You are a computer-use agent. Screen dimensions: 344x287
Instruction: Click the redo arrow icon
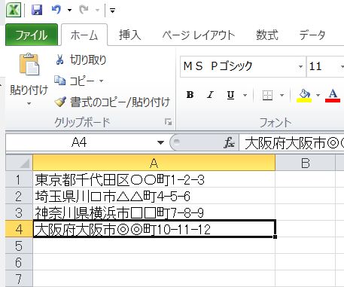pyautogui.click(x=84, y=10)
